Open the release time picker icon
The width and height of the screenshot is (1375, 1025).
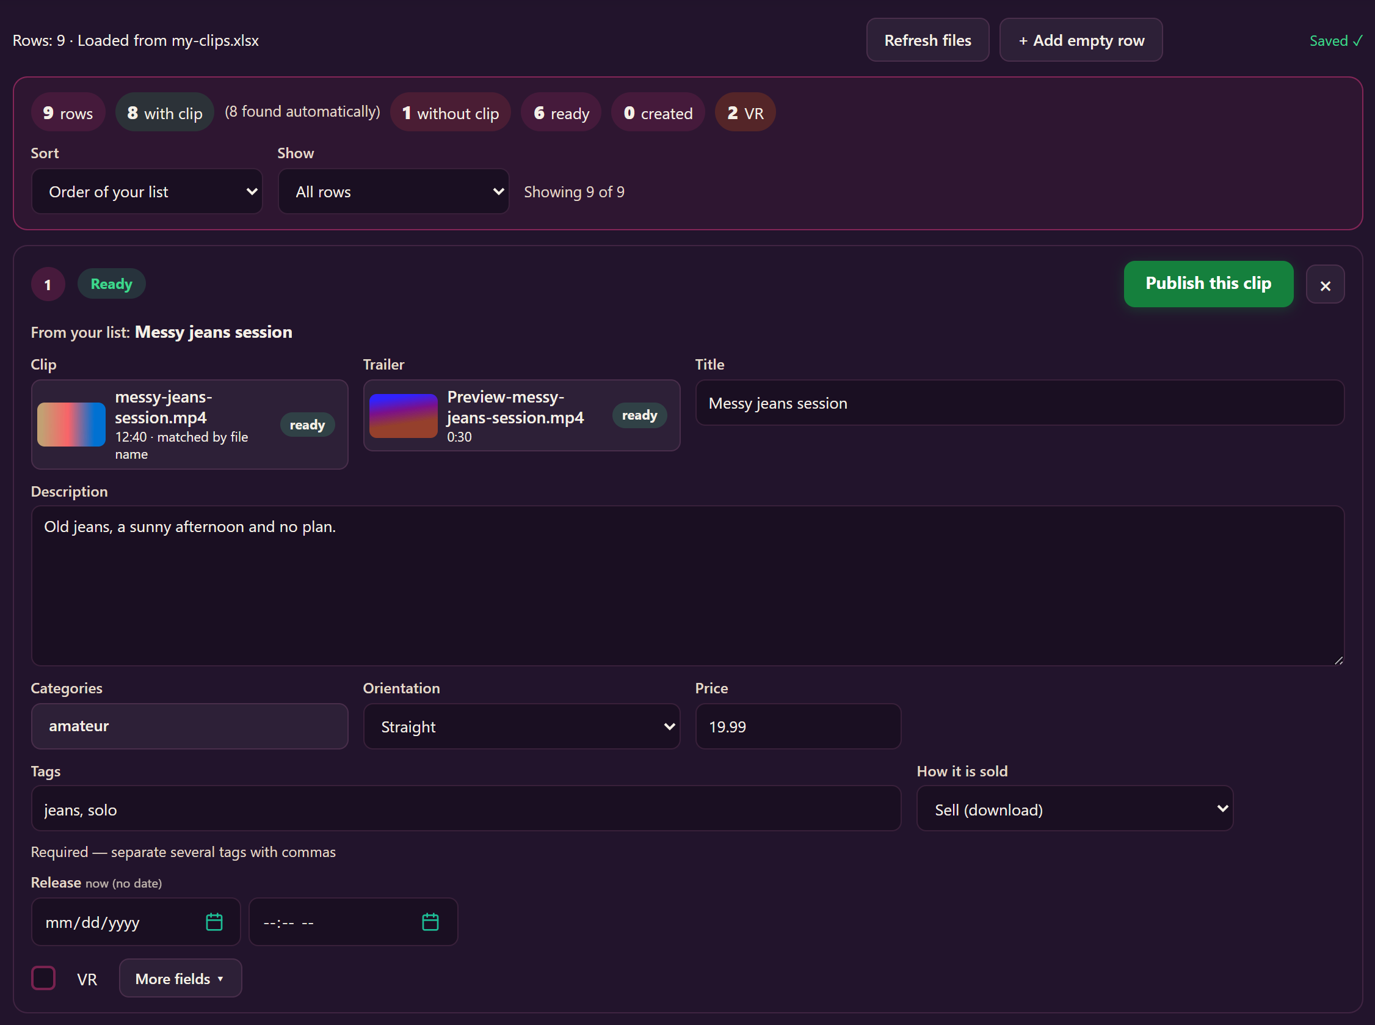(x=430, y=922)
